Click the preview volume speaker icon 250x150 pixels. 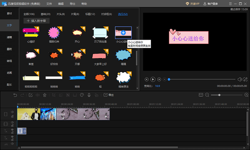click(x=240, y=79)
